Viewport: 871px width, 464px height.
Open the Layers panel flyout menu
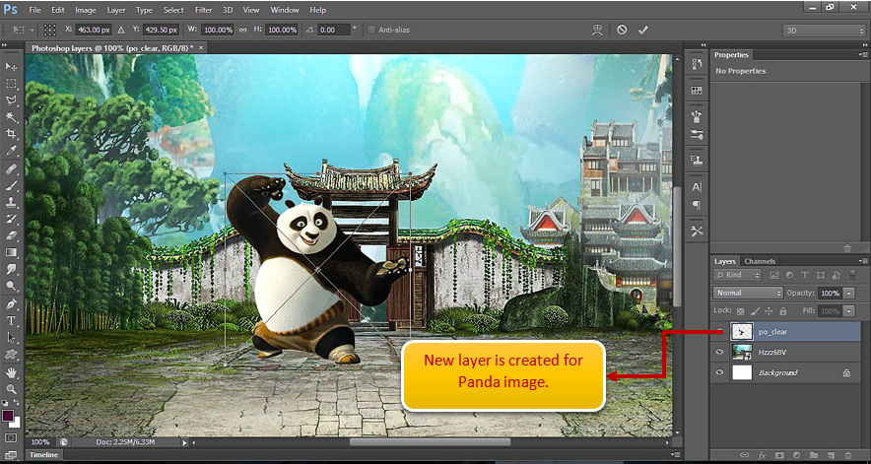(x=863, y=261)
